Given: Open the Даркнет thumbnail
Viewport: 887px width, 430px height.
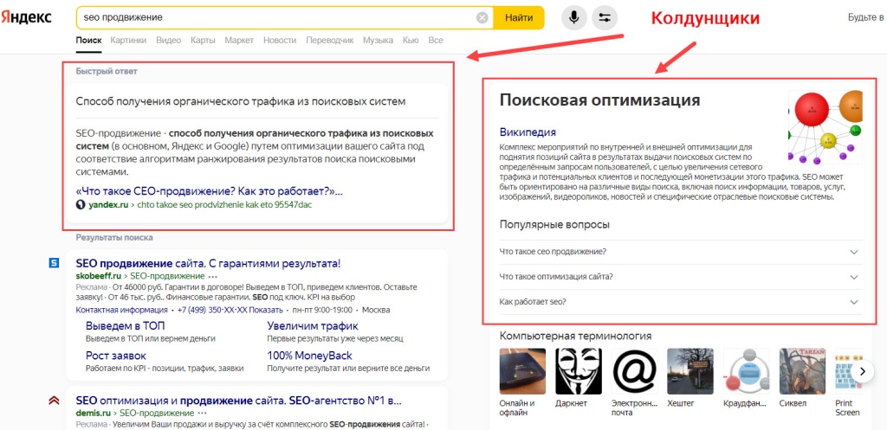Looking at the screenshot, I should click(x=578, y=370).
